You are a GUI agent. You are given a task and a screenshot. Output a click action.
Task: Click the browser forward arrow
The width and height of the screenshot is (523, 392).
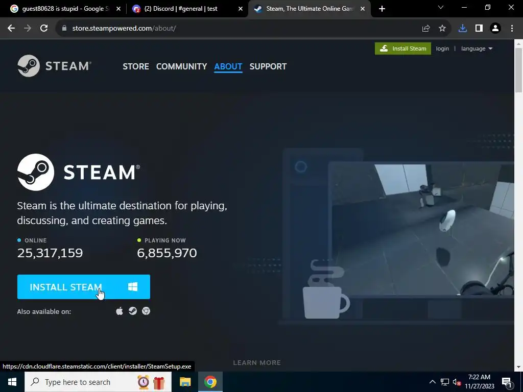(x=28, y=29)
